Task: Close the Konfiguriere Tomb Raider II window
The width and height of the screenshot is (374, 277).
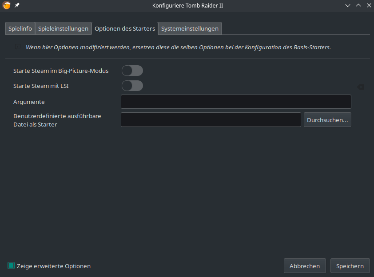Action: pyautogui.click(x=369, y=5)
